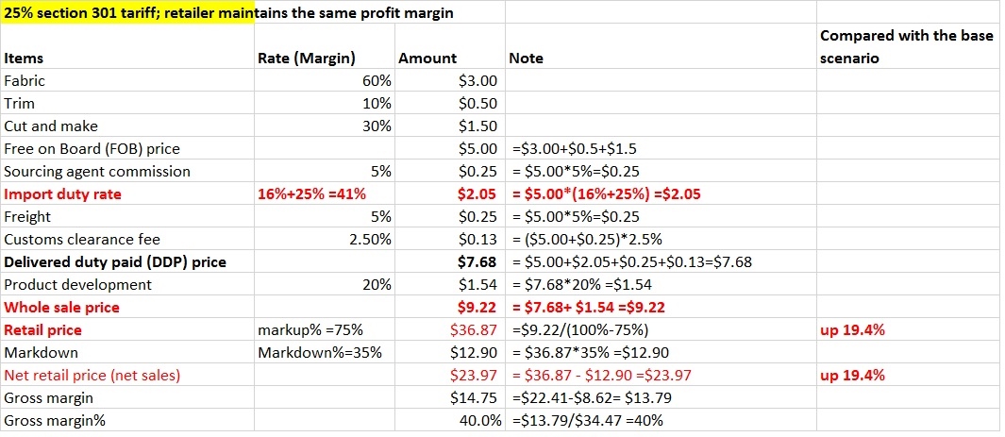The width and height of the screenshot is (1005, 437).
Task: Click the "Sourcing agent commission" cell
Action: point(97,172)
